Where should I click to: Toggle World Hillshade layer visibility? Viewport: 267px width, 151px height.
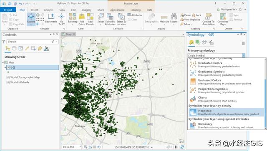(x=8, y=82)
